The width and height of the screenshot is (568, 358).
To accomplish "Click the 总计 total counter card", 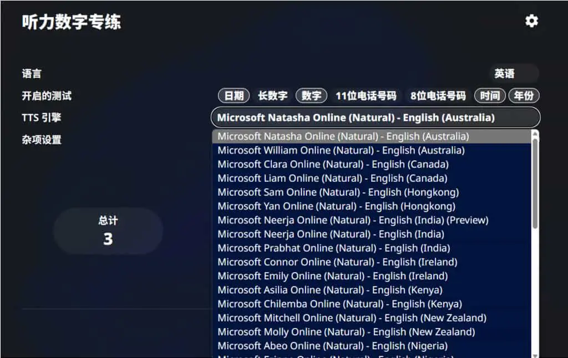I will 108,231.
